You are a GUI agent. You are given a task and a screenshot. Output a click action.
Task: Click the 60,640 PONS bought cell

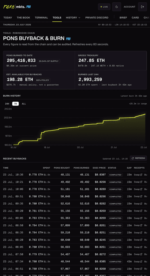tap(65, 240)
